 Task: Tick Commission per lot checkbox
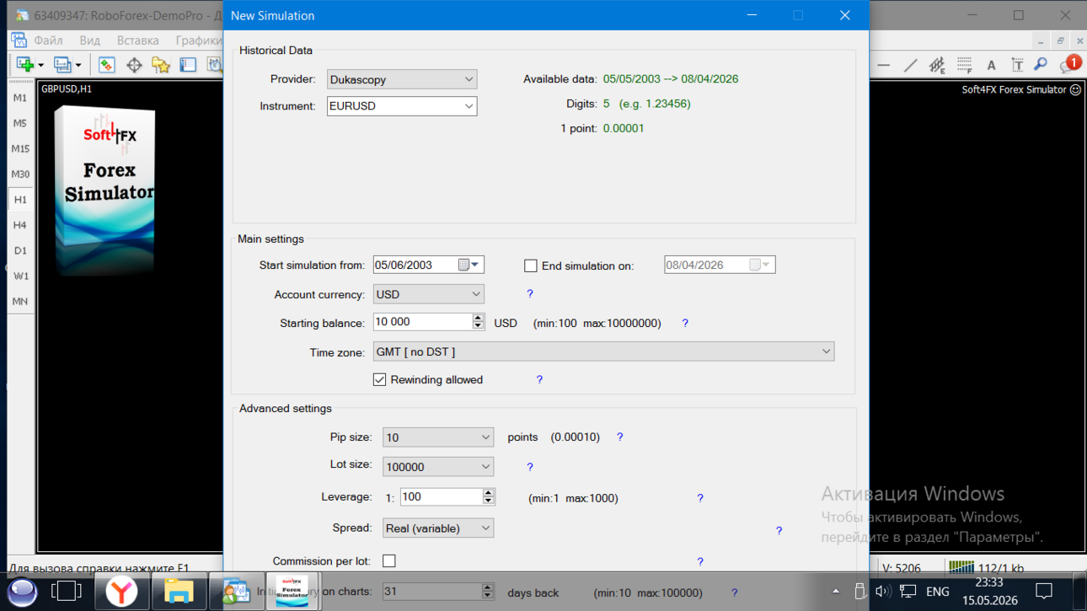click(x=389, y=560)
